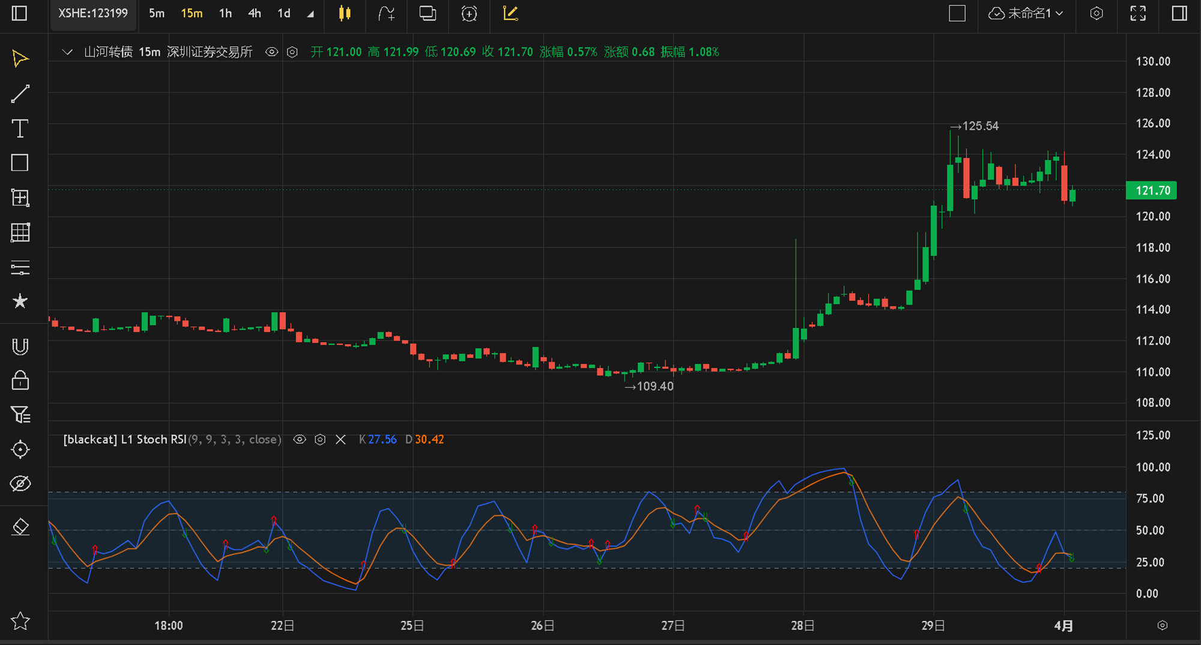1201x645 pixels.
Task: Toggle the right sidebar panel icon
Action: click(x=1179, y=13)
